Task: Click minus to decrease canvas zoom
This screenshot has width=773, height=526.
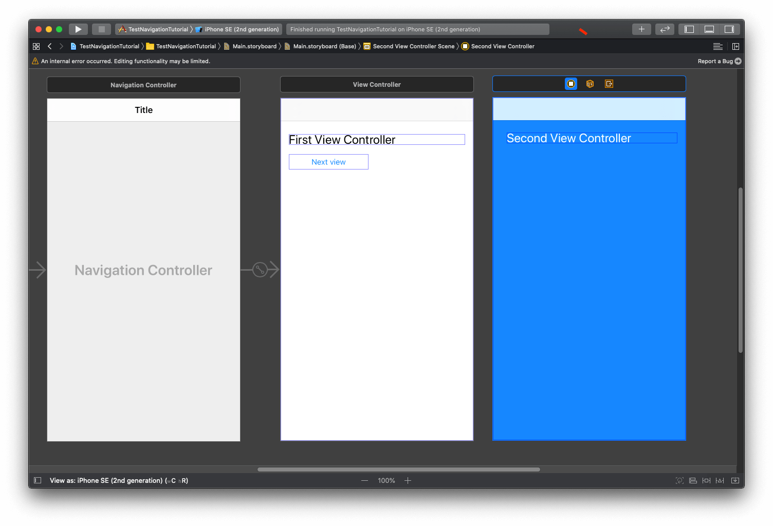Action: point(364,480)
